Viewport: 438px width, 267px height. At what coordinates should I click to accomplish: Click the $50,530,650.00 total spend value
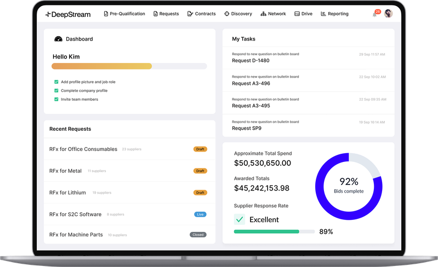[x=263, y=163]
